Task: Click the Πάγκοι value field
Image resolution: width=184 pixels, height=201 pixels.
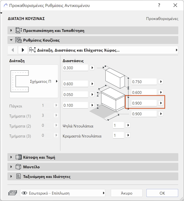Action: [x=47, y=105]
